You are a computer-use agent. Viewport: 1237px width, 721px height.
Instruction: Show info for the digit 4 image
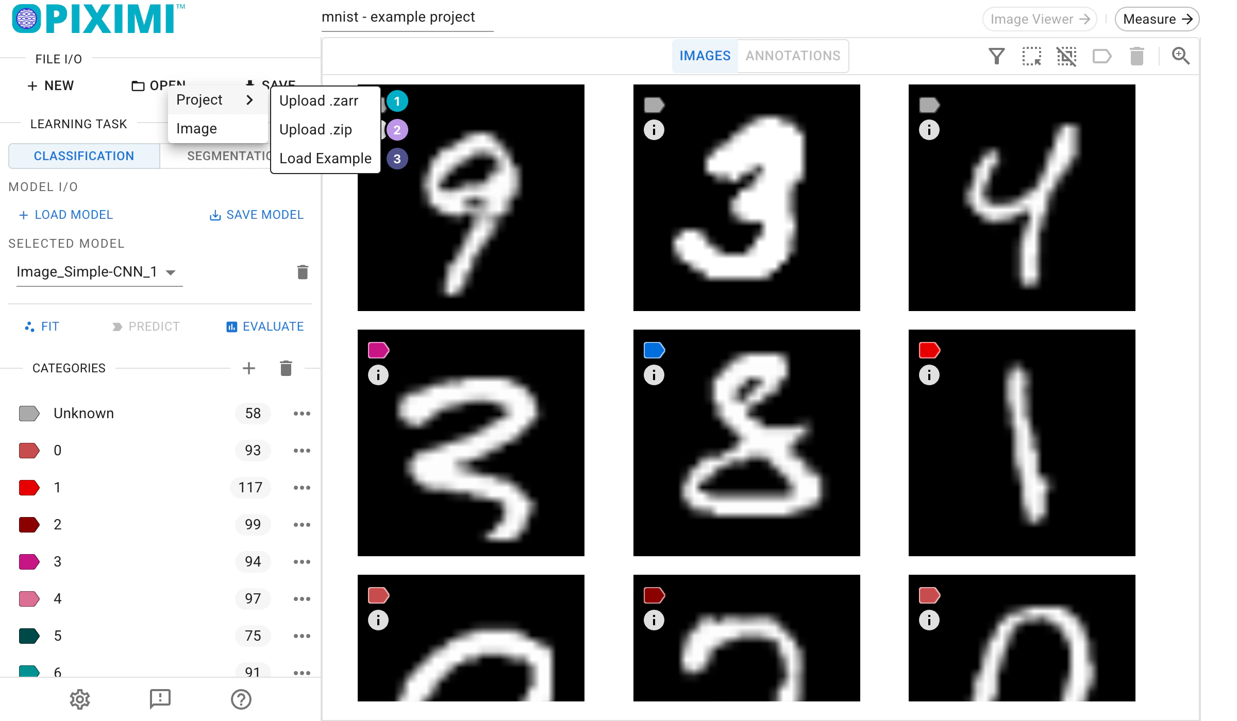point(929,130)
